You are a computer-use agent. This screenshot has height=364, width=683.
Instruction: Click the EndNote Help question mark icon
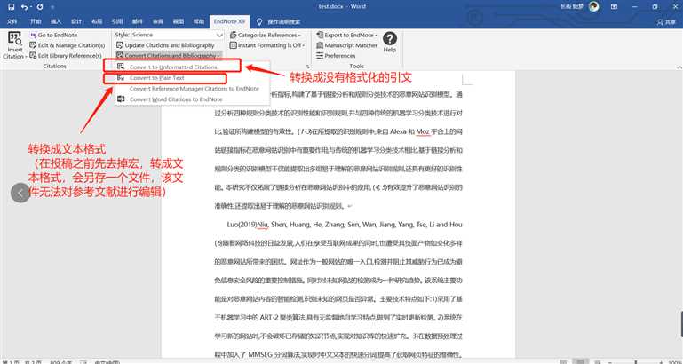pos(389,39)
